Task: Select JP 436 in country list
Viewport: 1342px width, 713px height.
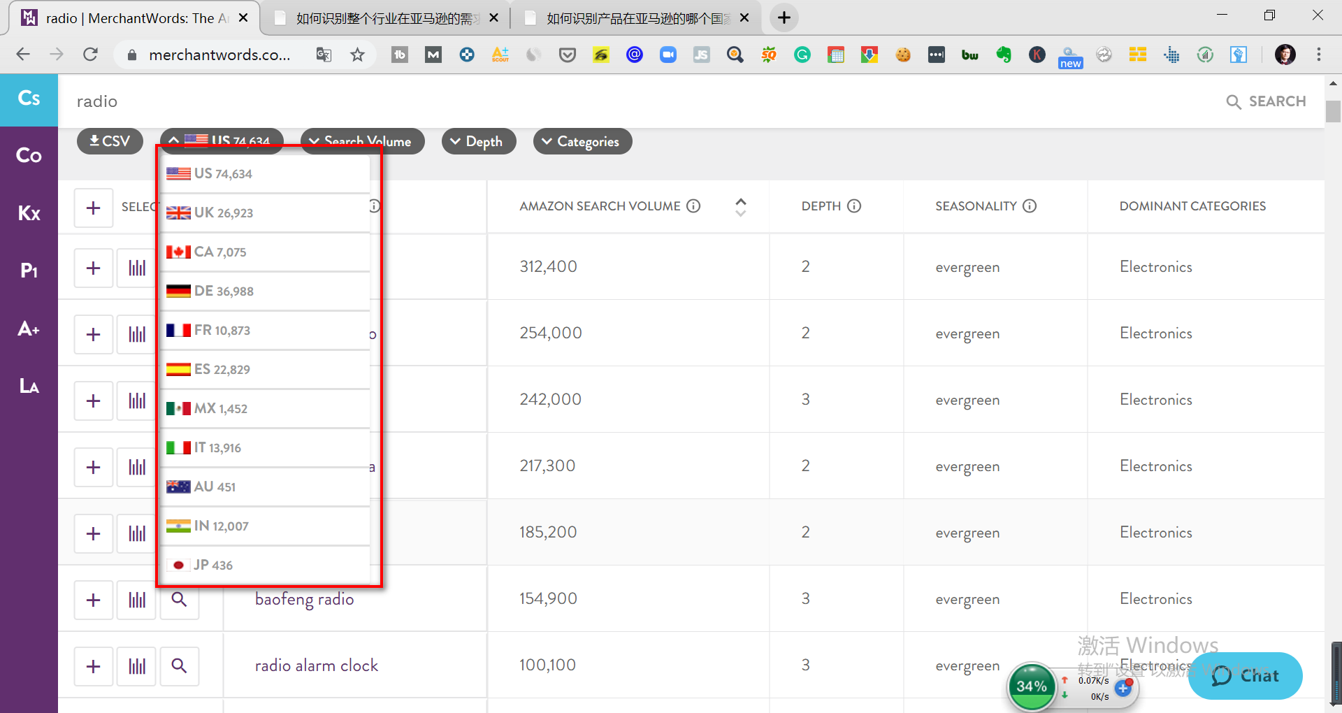Action: [266, 565]
